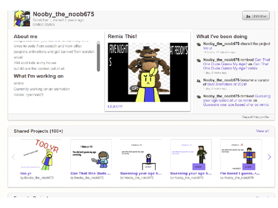Click the Unfollow button

tap(256, 16)
